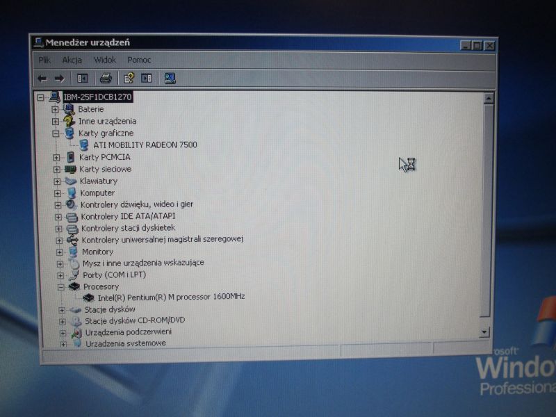Select the Stacje dysków drive icon
The image size is (556, 417).
pos(75,309)
